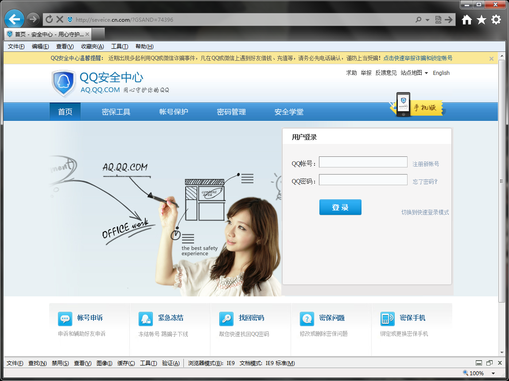Select the 首页 navigation tab
Viewport: 509px width, 381px height.
tap(65, 112)
